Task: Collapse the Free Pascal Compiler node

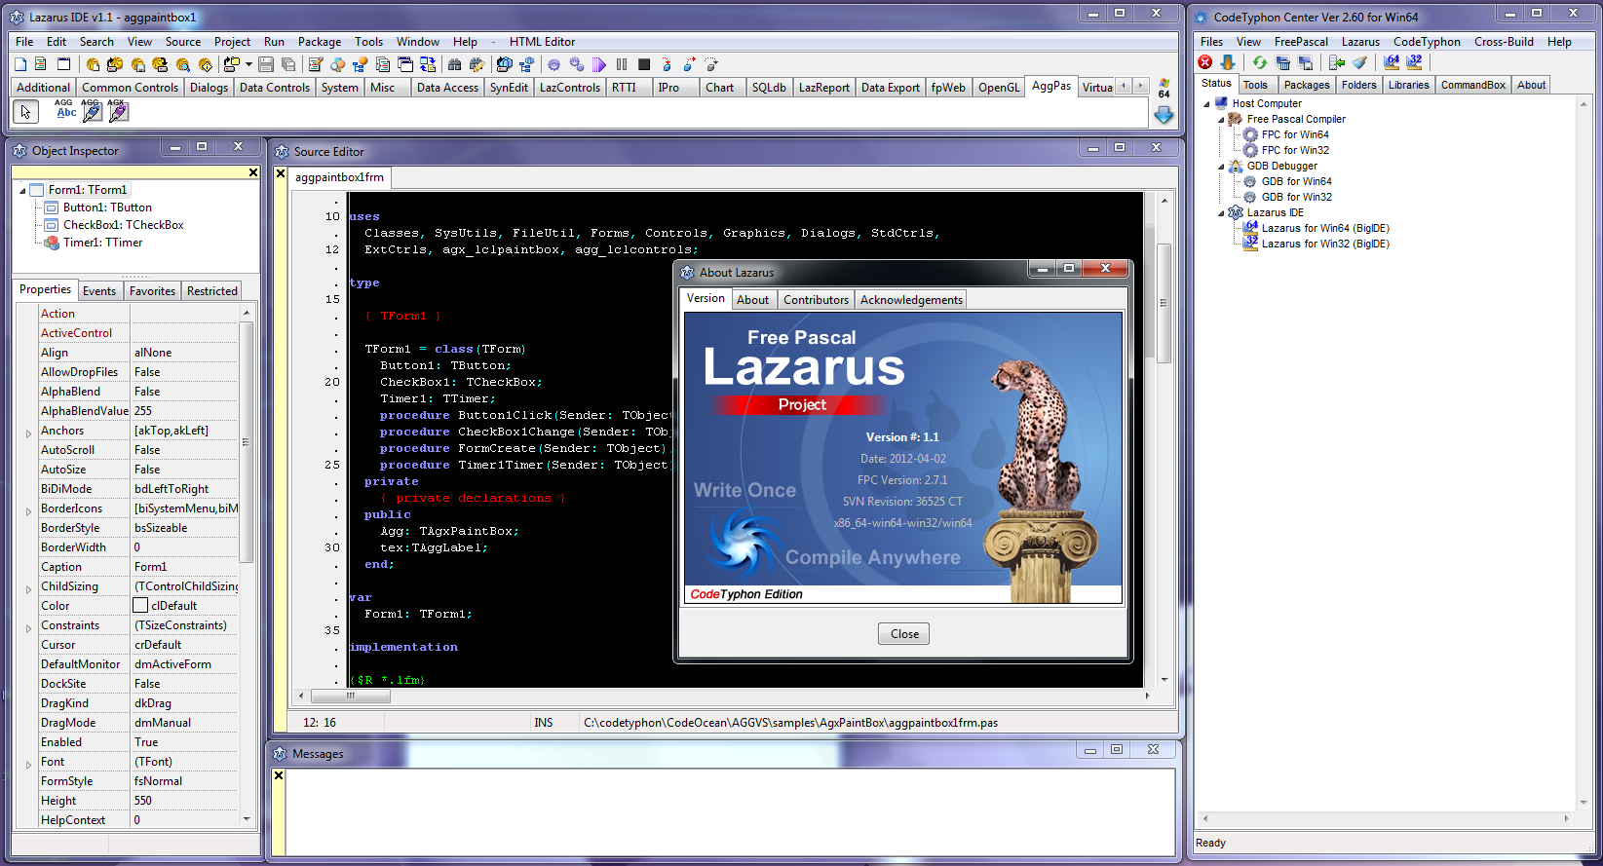Action: (x=1221, y=119)
